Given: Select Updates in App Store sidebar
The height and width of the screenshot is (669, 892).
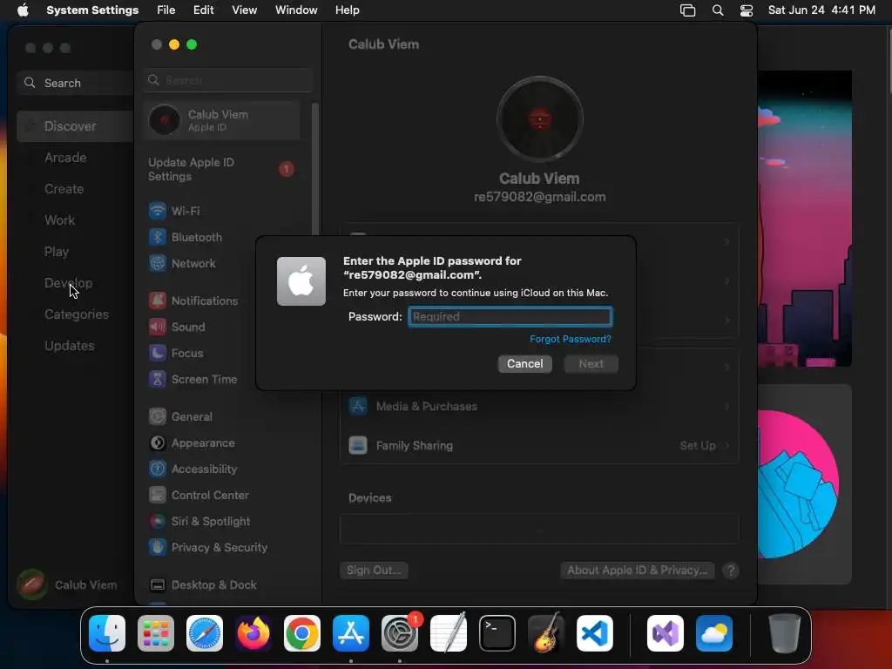Looking at the screenshot, I should pyautogui.click(x=70, y=345).
